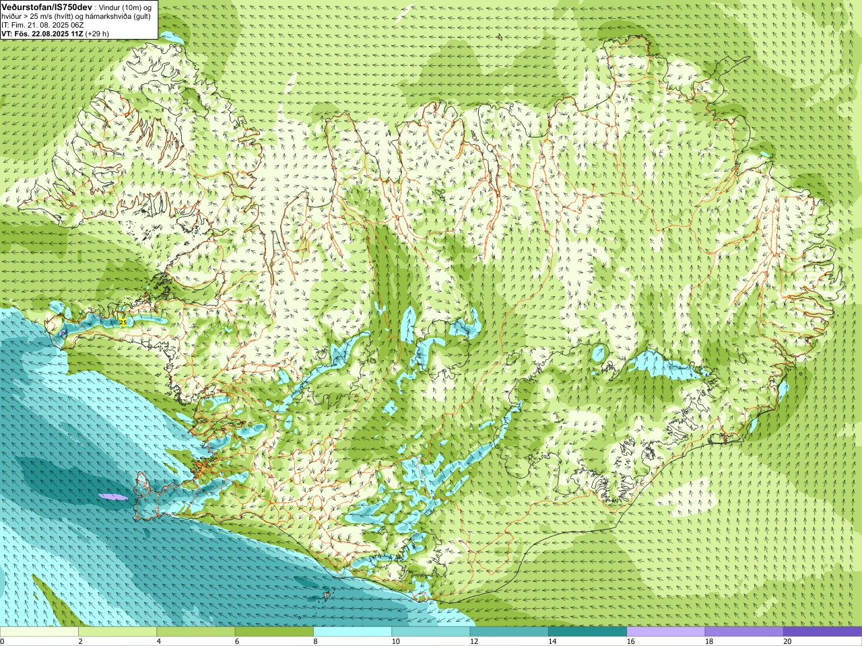Click the "Veðurstofan/IS750dev" title text
This screenshot has height=646, width=862.
pyautogui.click(x=46, y=7)
